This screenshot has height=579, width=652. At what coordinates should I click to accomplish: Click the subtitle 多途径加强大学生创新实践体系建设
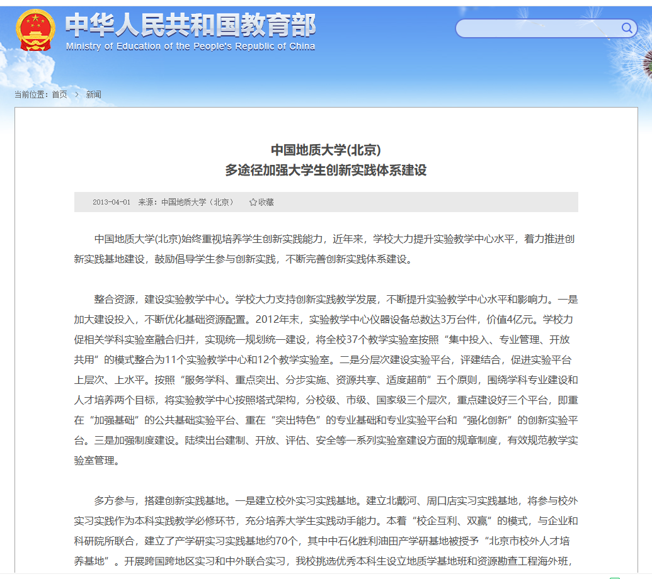click(x=326, y=170)
